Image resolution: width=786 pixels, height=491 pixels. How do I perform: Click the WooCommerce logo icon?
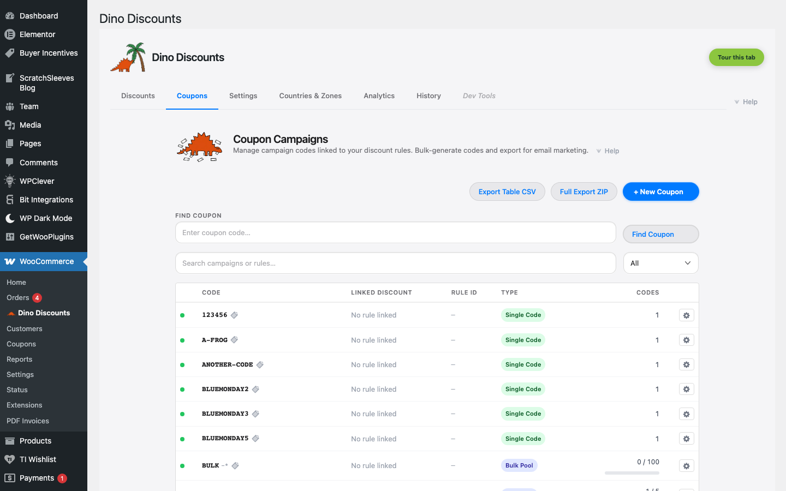click(x=10, y=261)
